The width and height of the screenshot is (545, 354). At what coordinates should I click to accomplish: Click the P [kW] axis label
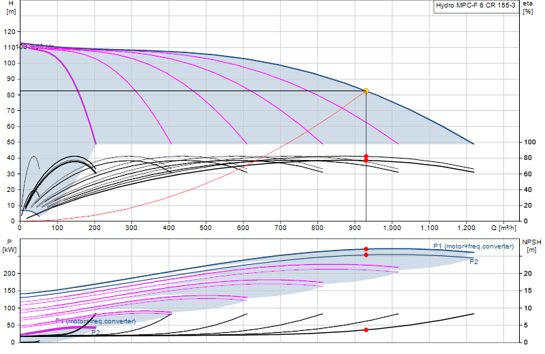(10, 246)
